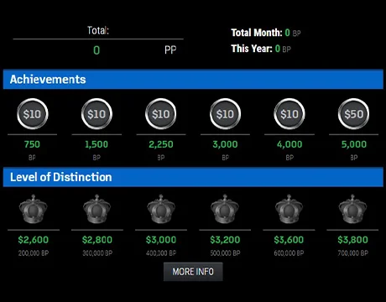Click the 500,000 BP label

click(225, 253)
